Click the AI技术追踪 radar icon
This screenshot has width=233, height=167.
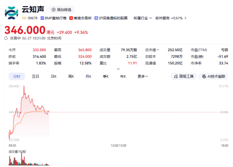coord(204,76)
